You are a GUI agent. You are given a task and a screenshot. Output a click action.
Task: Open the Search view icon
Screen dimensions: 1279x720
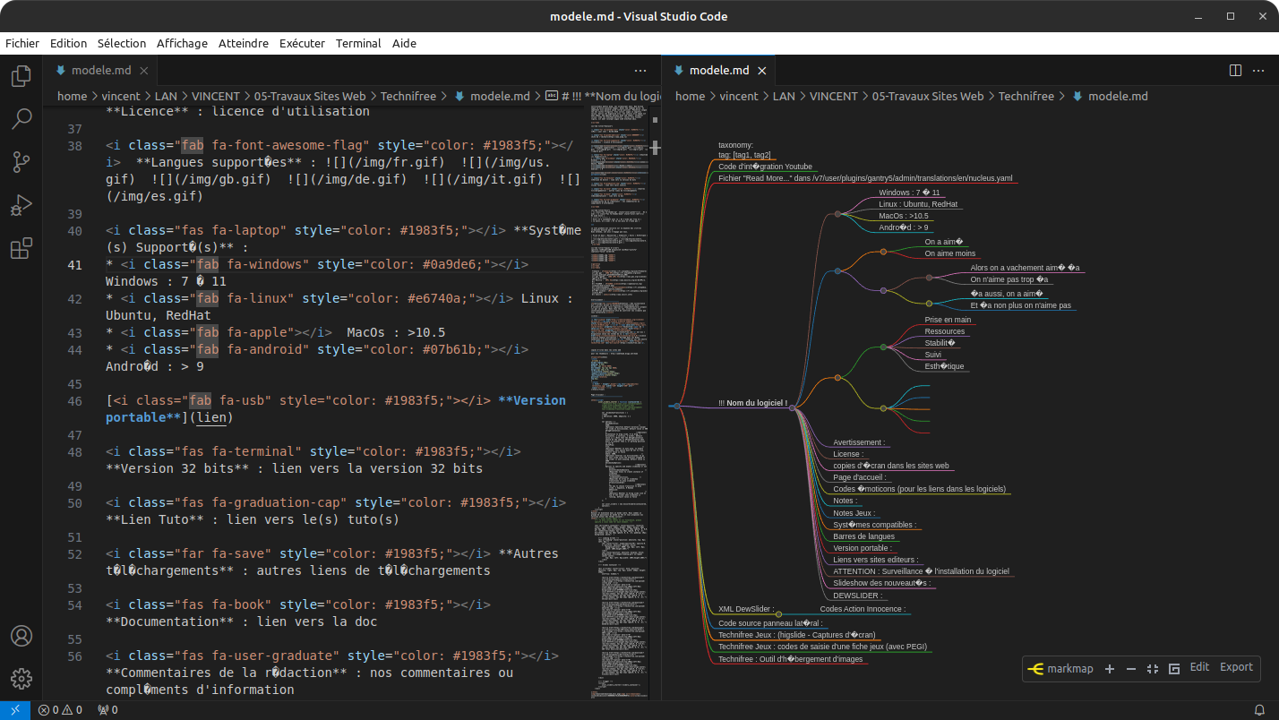point(21,118)
